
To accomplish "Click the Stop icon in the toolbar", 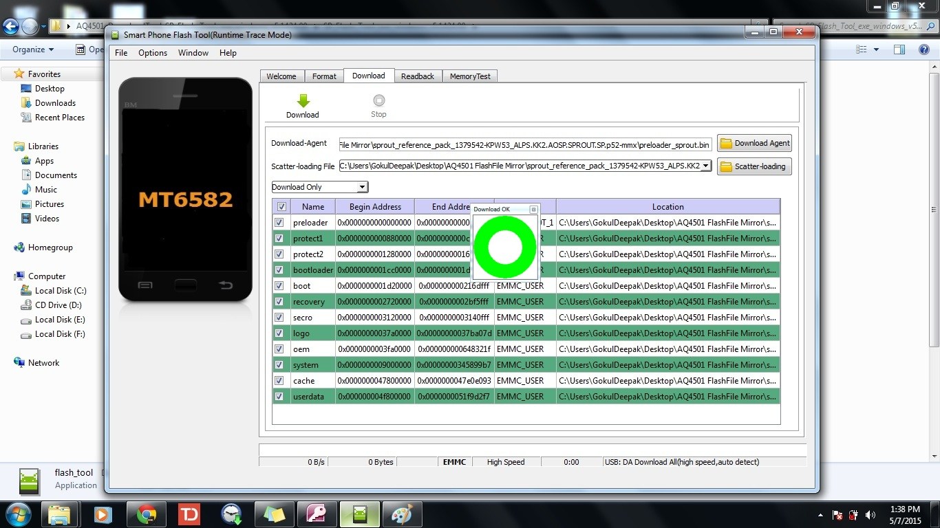I will [378, 100].
